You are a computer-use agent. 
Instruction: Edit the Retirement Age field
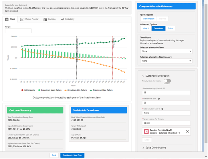[166, 93]
